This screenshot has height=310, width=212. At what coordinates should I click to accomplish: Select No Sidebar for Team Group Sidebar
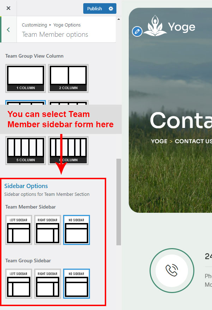coord(77,283)
